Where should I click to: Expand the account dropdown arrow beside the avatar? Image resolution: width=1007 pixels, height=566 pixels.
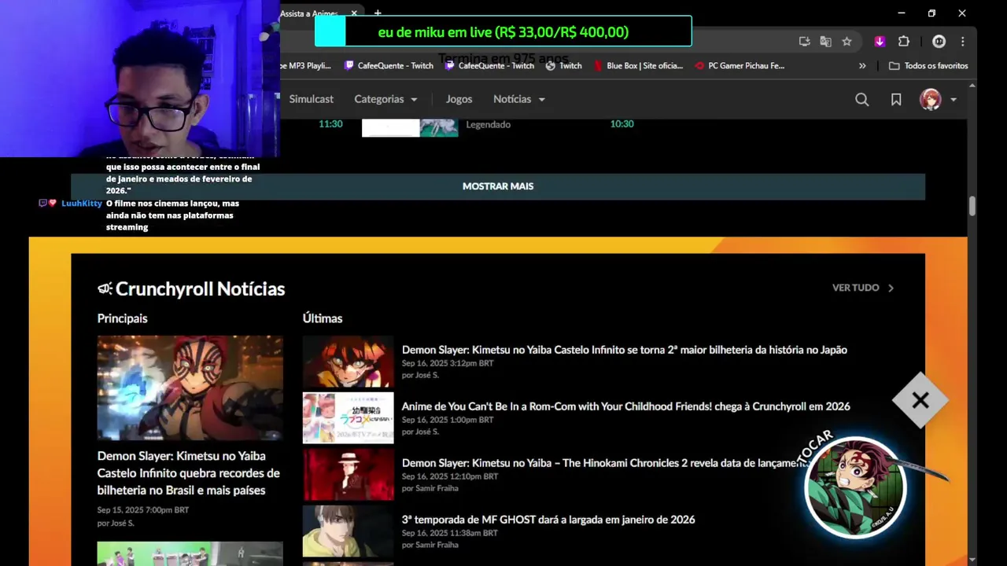pos(954,100)
